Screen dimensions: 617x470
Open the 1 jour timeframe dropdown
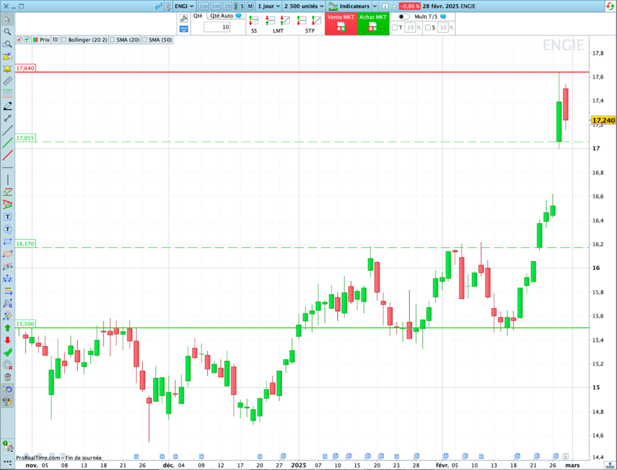pos(269,6)
